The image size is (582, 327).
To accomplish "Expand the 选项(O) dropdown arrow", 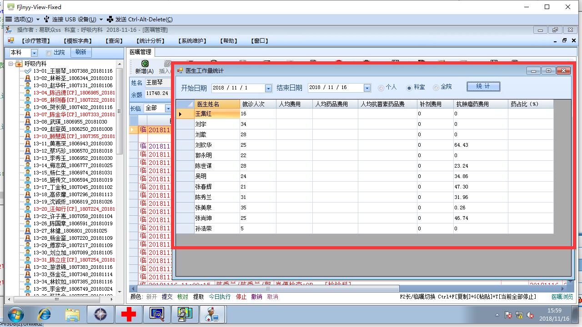I will click(38, 20).
